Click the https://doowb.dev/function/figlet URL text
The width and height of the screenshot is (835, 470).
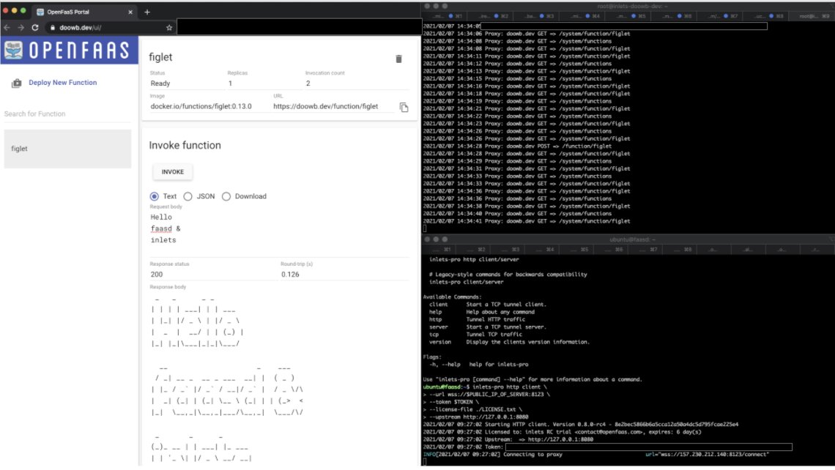(325, 106)
